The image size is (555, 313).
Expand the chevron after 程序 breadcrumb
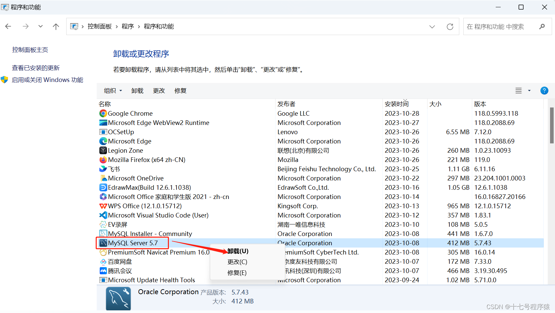[139, 26]
